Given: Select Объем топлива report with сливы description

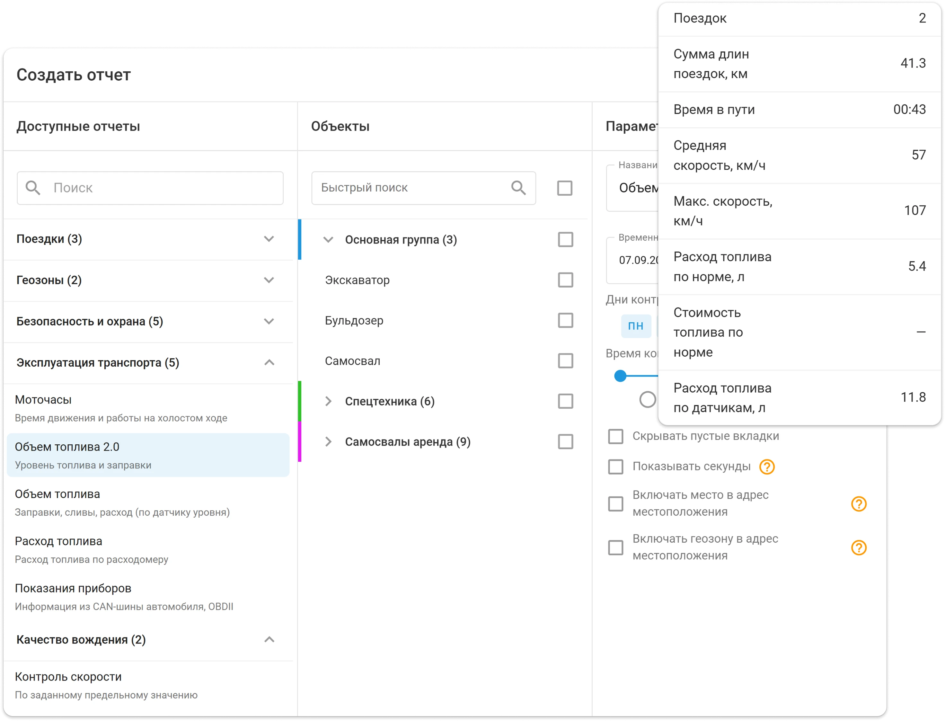Looking at the screenshot, I should pos(147,502).
